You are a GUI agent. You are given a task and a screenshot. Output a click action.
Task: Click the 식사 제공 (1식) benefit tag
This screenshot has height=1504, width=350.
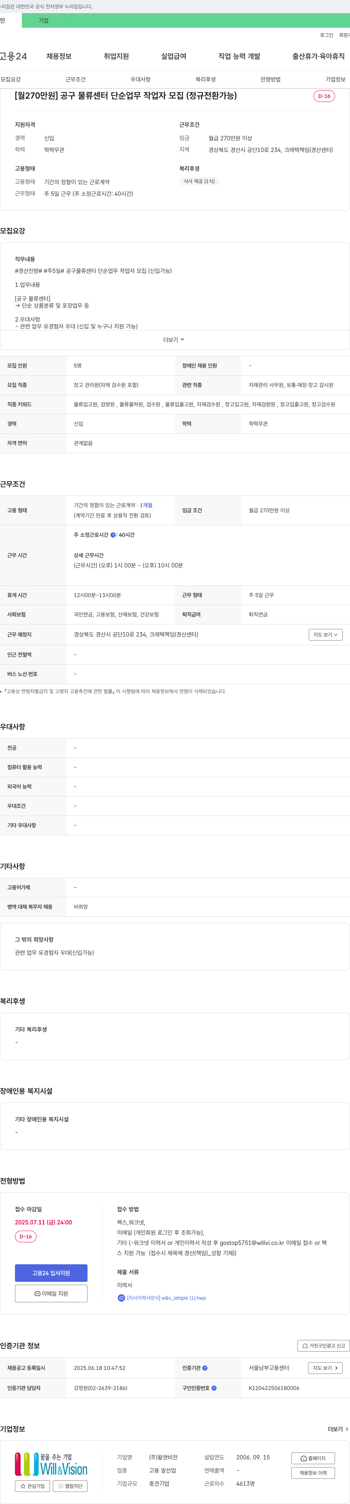point(199,182)
